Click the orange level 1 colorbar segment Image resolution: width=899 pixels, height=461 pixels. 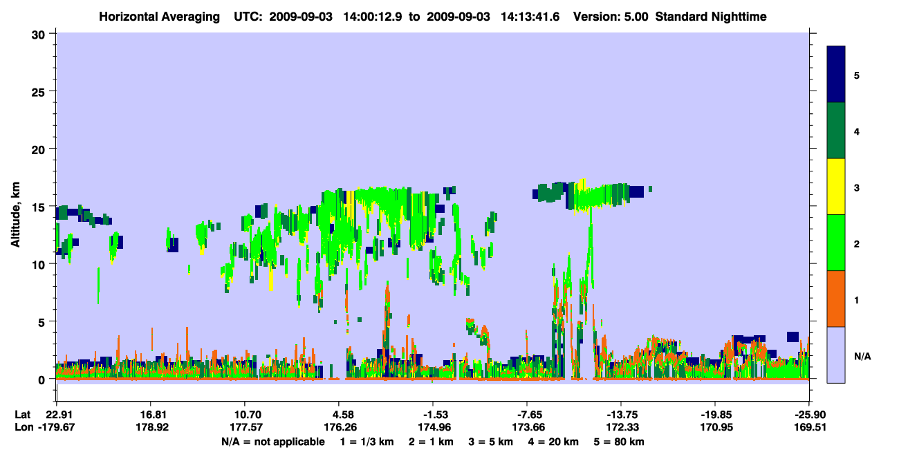pyautogui.click(x=836, y=299)
